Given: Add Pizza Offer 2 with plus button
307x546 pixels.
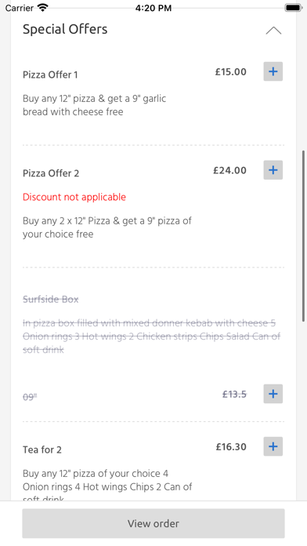Looking at the screenshot, I should point(273,170).
